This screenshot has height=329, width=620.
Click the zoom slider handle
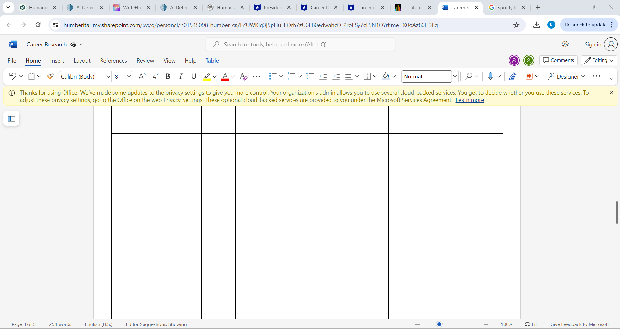[439, 324]
